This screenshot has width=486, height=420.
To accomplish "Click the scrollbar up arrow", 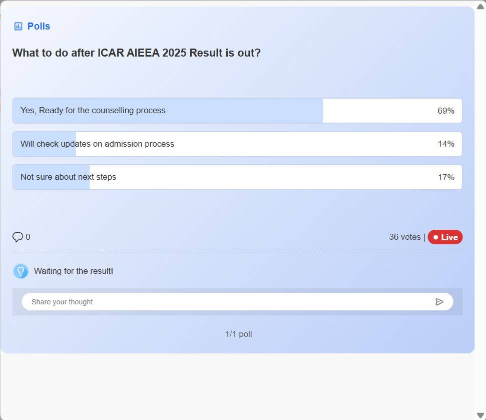I will (x=480, y=6).
